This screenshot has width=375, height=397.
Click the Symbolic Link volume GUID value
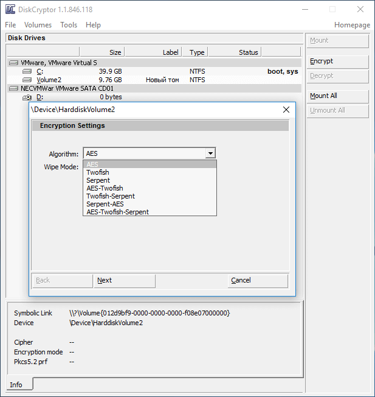click(150, 313)
